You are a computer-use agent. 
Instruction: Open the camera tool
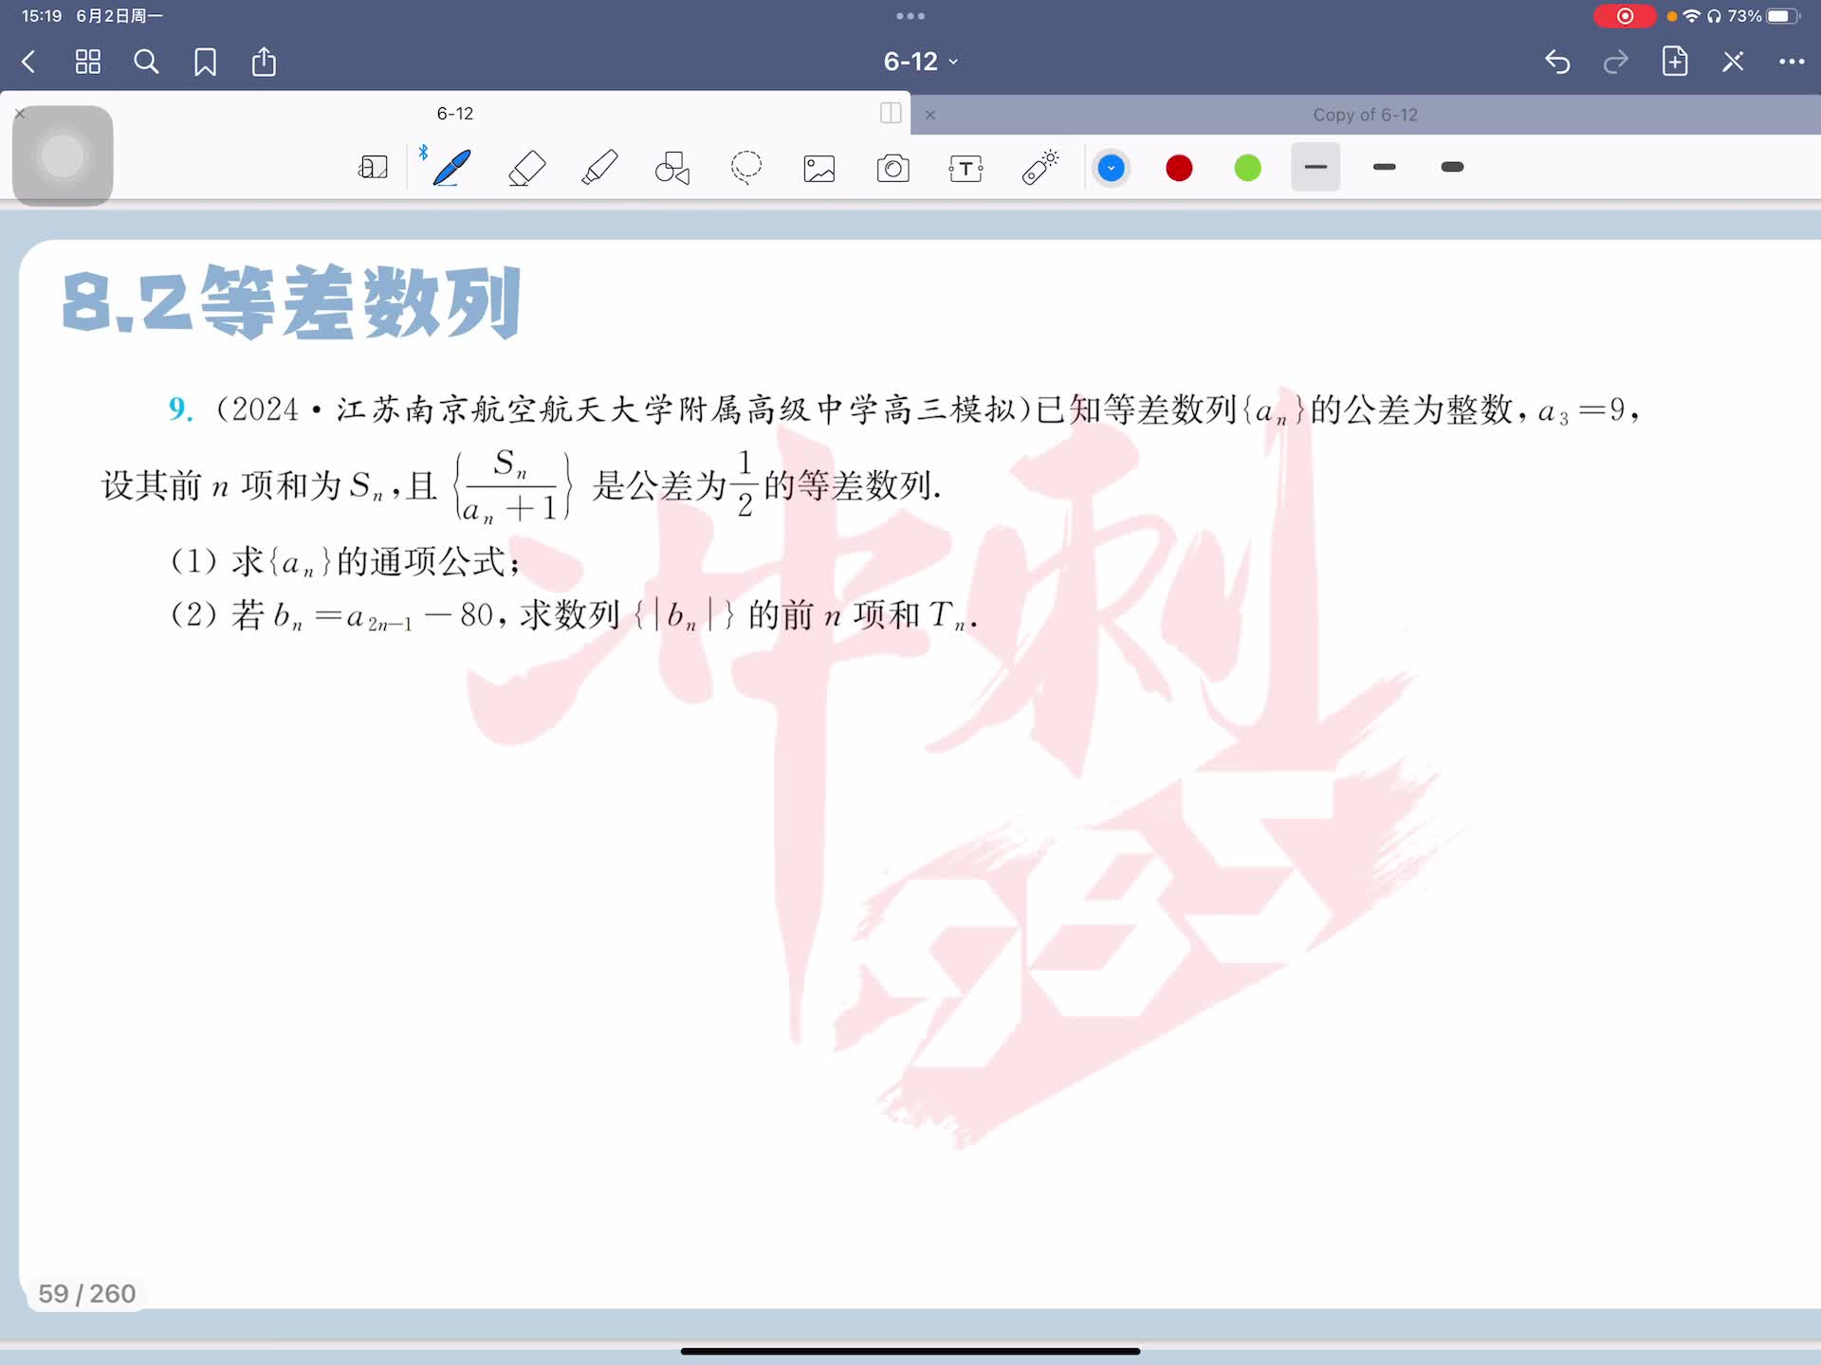(x=892, y=169)
